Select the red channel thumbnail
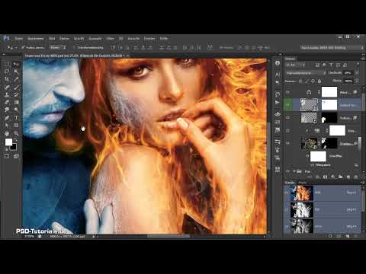Image resolution: width=366 pixels, height=274 pixels. 302,210
